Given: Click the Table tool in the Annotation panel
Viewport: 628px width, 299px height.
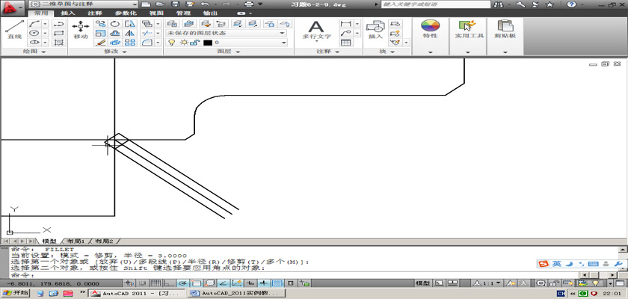Looking at the screenshot, I should point(345,43).
